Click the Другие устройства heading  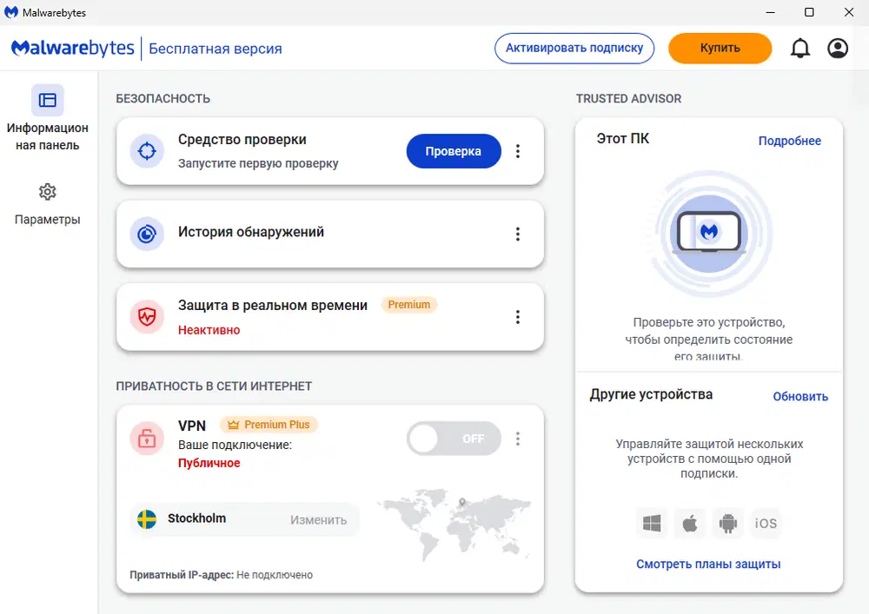click(x=651, y=394)
